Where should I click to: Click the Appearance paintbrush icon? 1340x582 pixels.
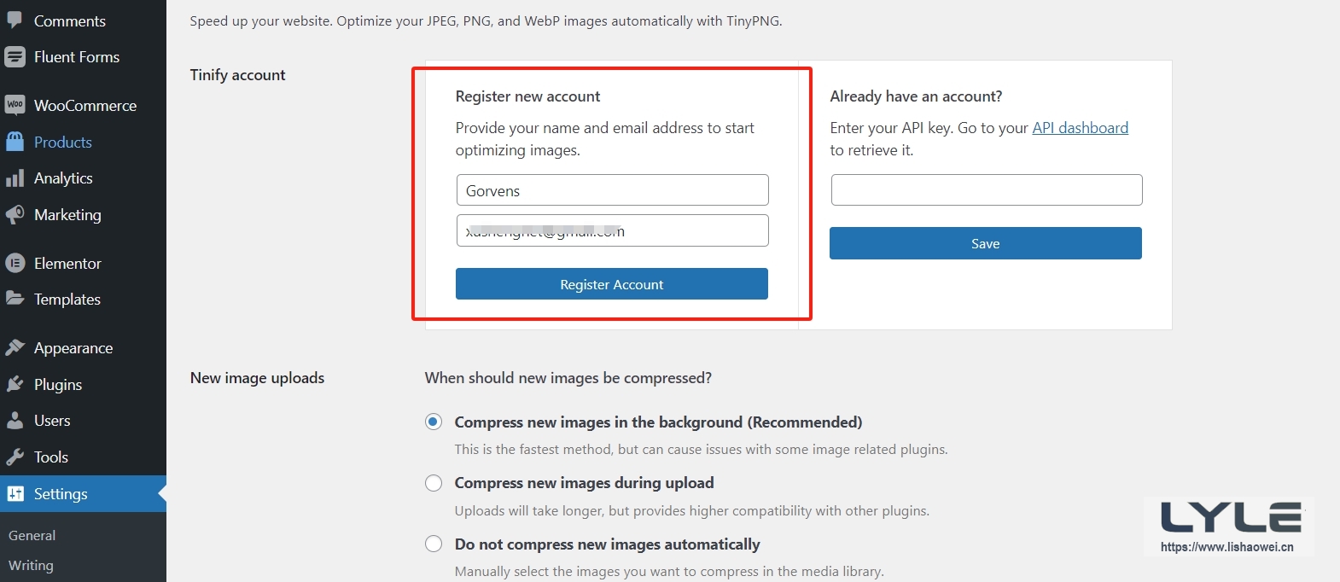(x=15, y=347)
